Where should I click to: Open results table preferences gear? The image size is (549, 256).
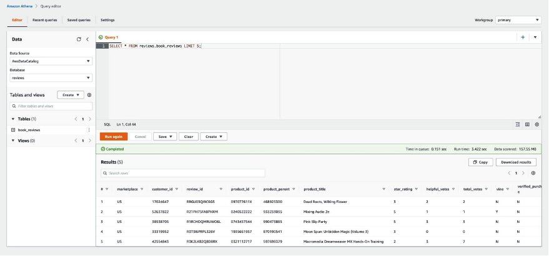click(x=533, y=173)
